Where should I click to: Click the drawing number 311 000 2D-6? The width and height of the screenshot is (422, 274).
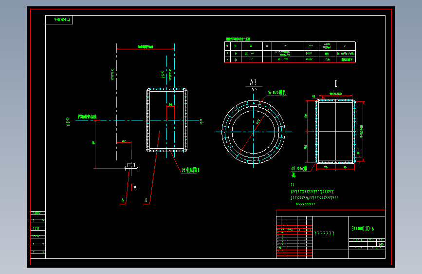[x=363, y=229]
